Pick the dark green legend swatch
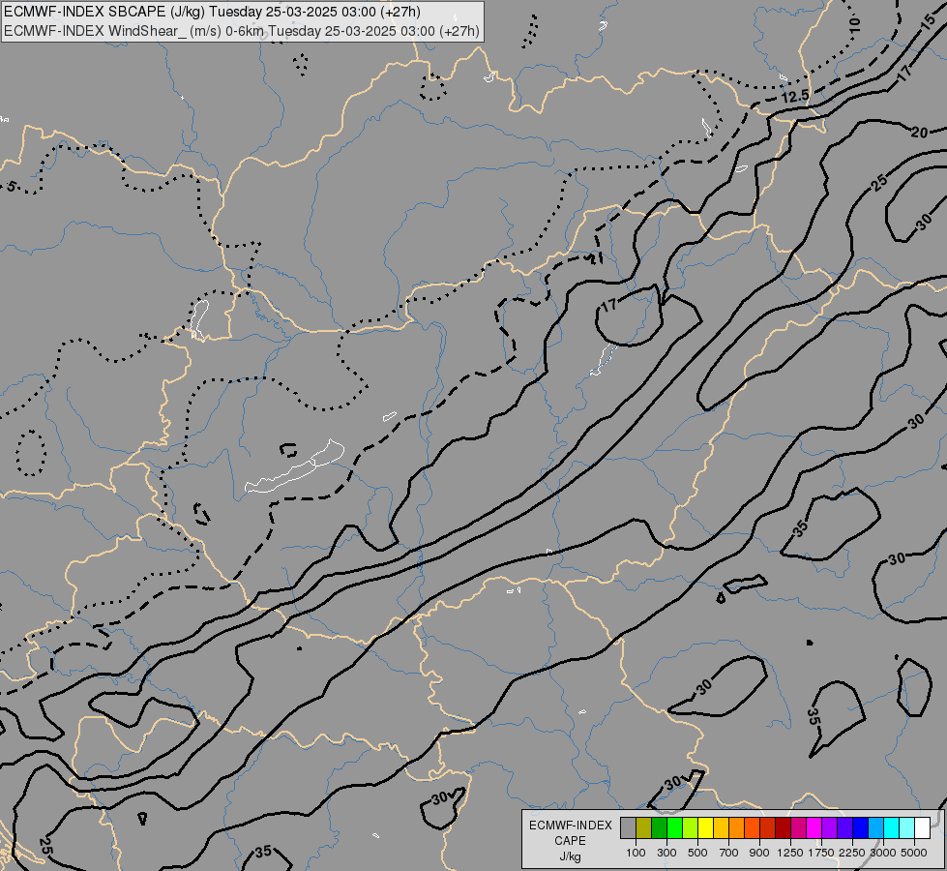The width and height of the screenshot is (947, 871). tap(659, 828)
